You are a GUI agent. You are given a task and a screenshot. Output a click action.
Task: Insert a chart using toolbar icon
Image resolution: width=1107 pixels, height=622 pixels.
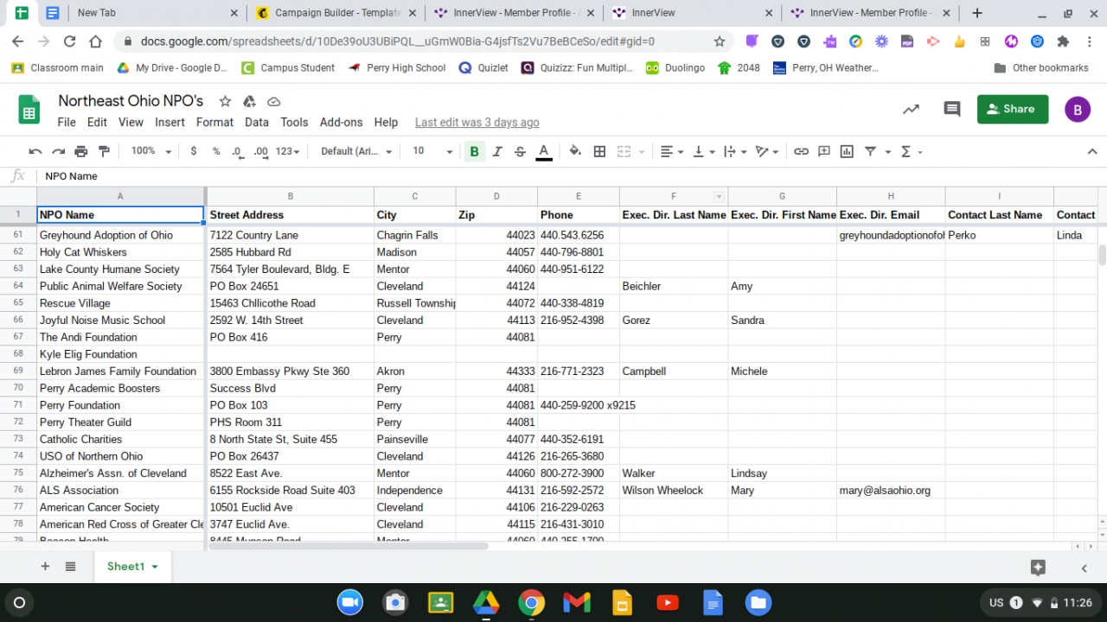[x=847, y=151]
